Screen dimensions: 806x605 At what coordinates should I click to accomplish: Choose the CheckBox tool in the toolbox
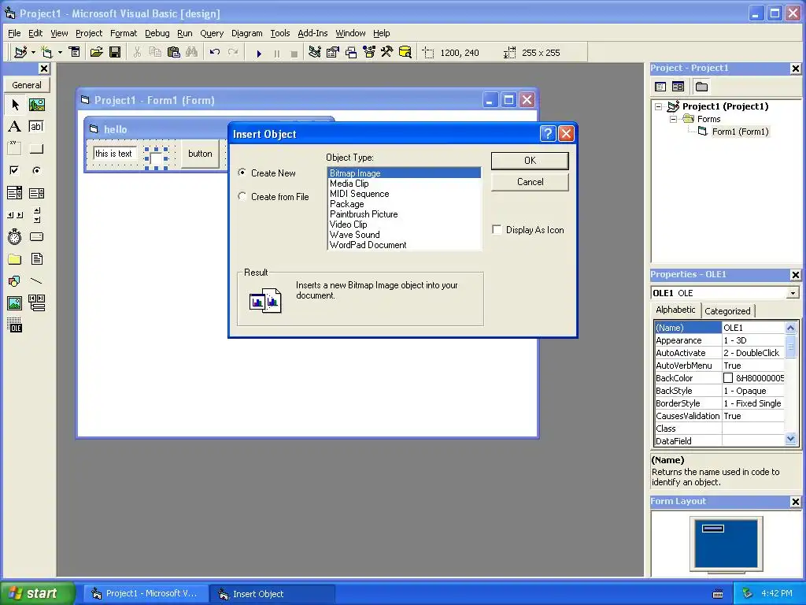coord(15,170)
